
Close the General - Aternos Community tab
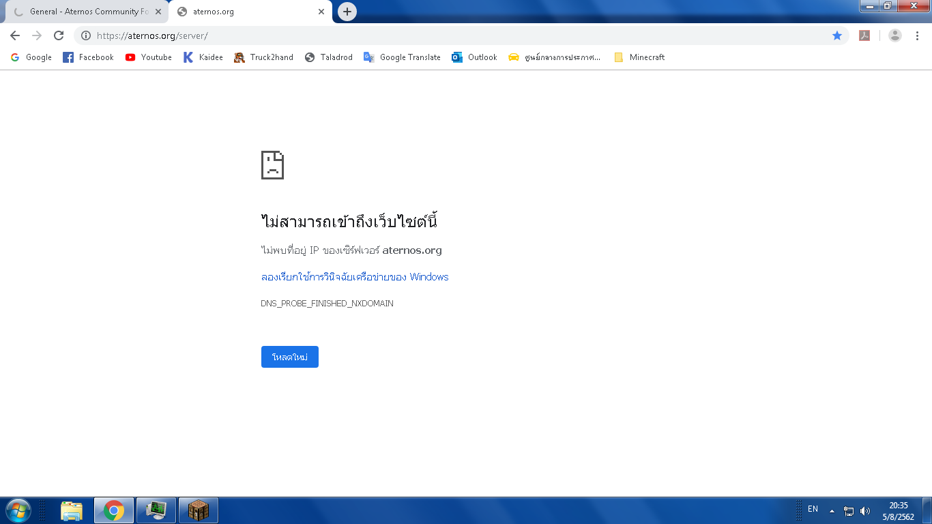coord(158,12)
